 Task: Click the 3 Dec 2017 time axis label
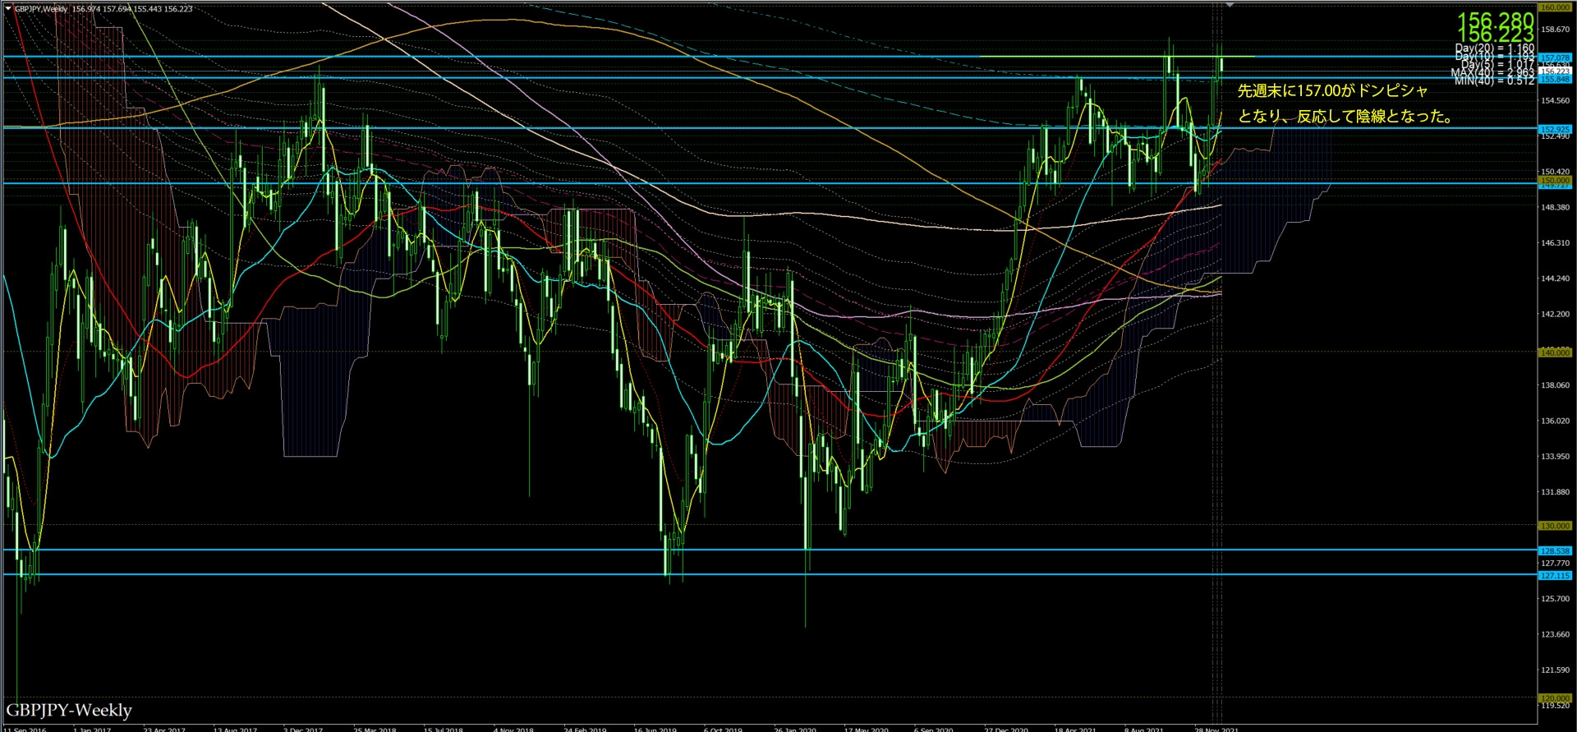[x=303, y=729]
